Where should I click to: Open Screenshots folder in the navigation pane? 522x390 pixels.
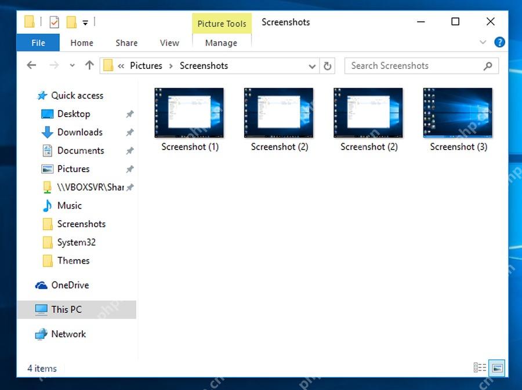click(x=81, y=224)
